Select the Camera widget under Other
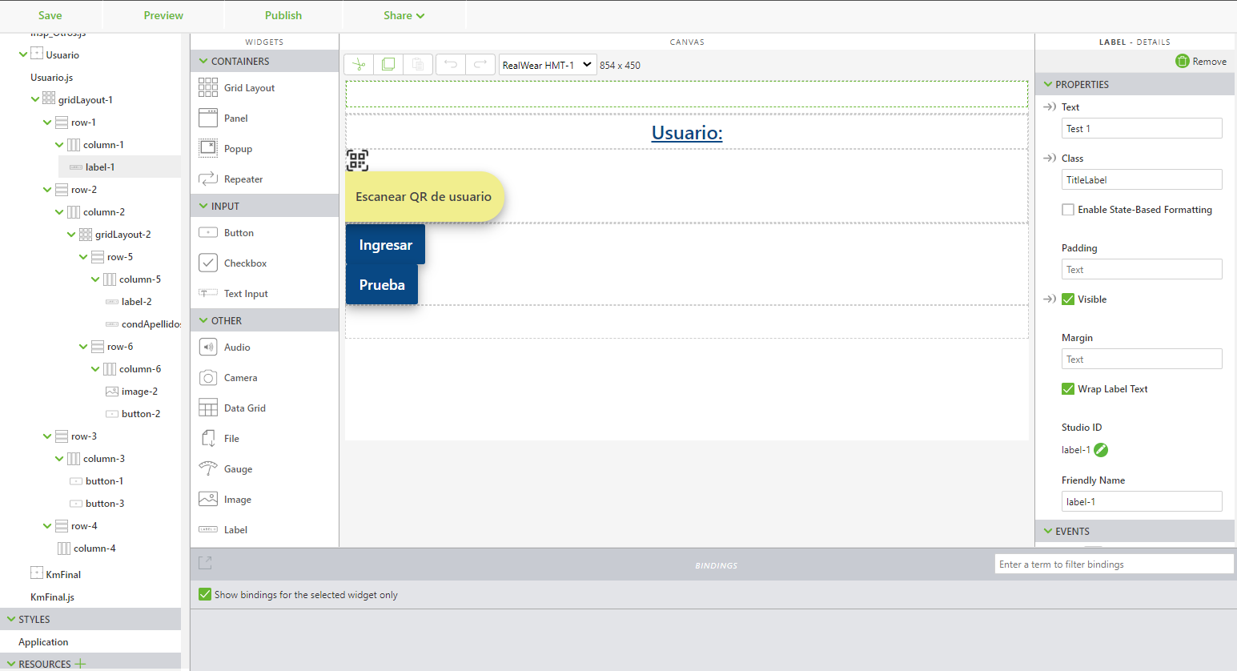 point(232,377)
